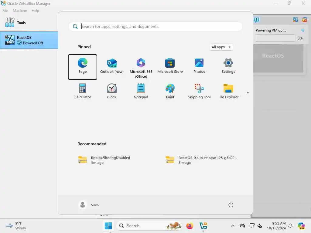
Task: Launch Notepad from Start menu
Action: (141, 92)
